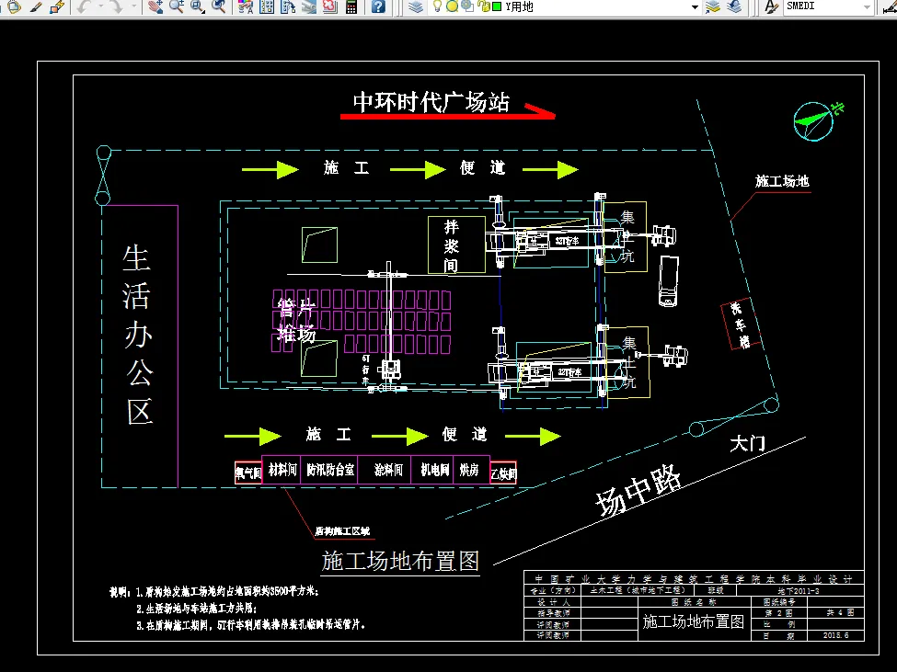The height and width of the screenshot is (672, 897).
Task: Open the SMEDI text style dropdown
Action: [865, 7]
